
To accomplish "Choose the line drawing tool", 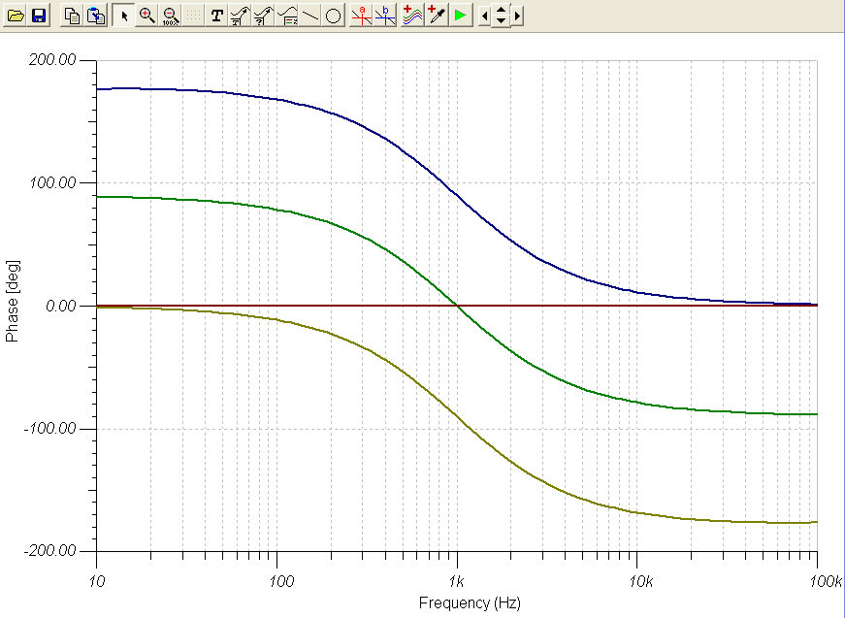I will point(310,16).
